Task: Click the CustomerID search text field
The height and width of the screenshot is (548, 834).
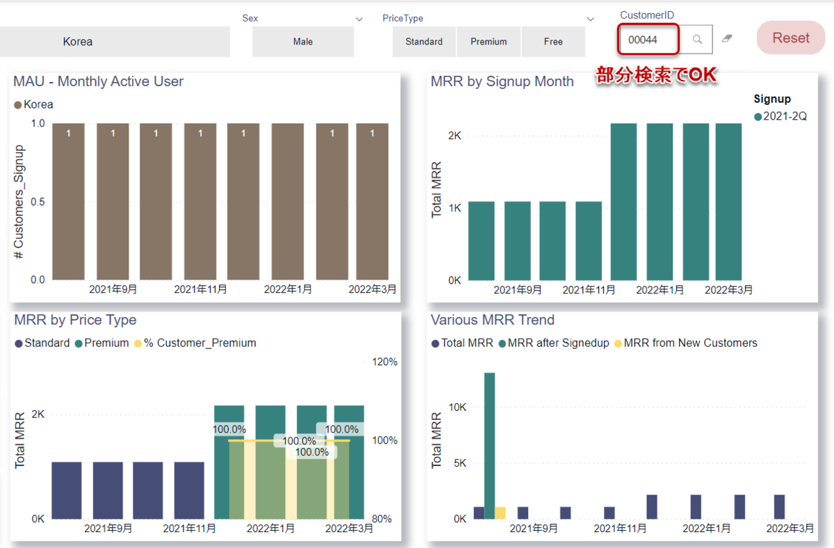Action: [x=648, y=40]
